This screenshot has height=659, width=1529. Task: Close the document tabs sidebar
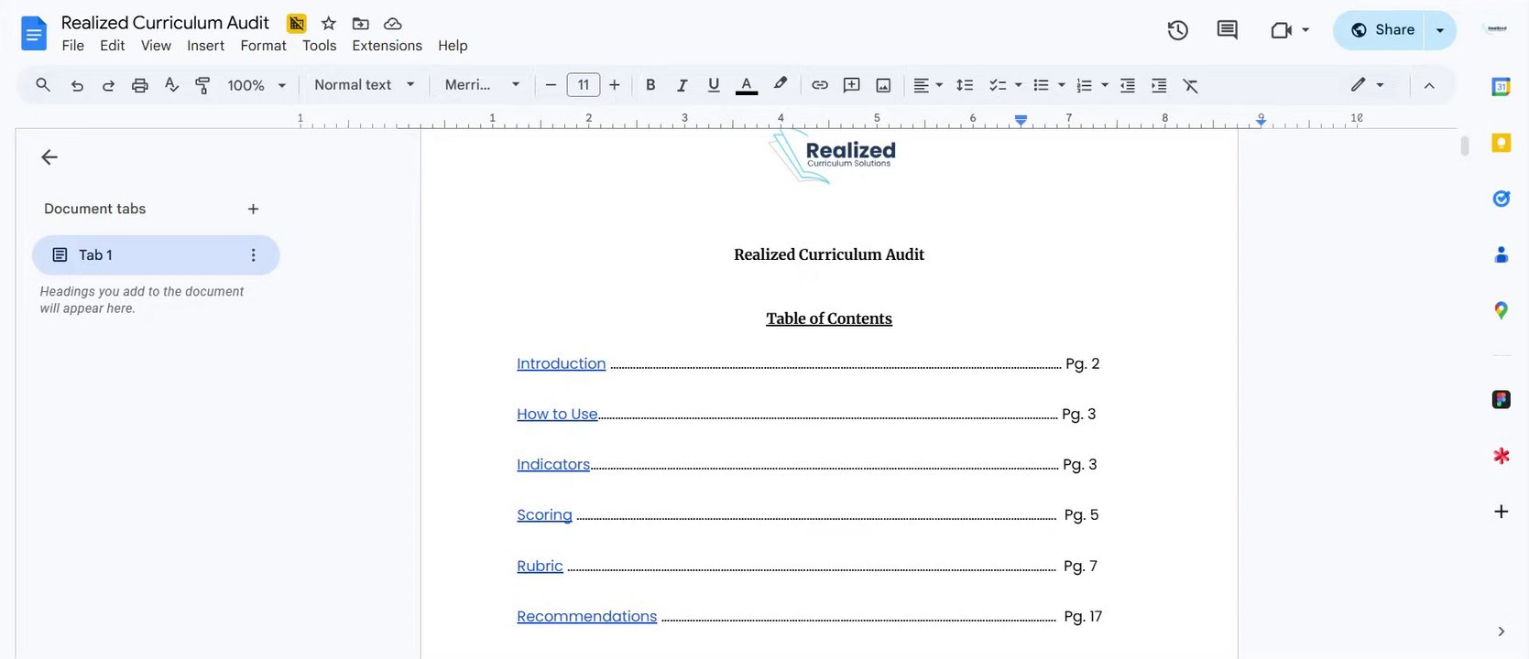coord(49,157)
